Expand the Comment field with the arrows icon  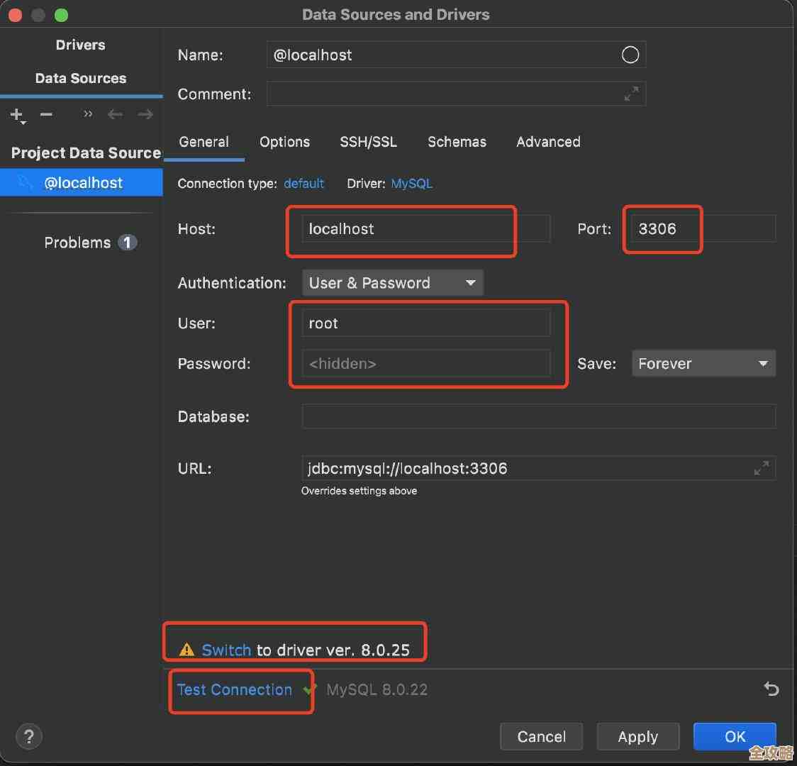[630, 94]
